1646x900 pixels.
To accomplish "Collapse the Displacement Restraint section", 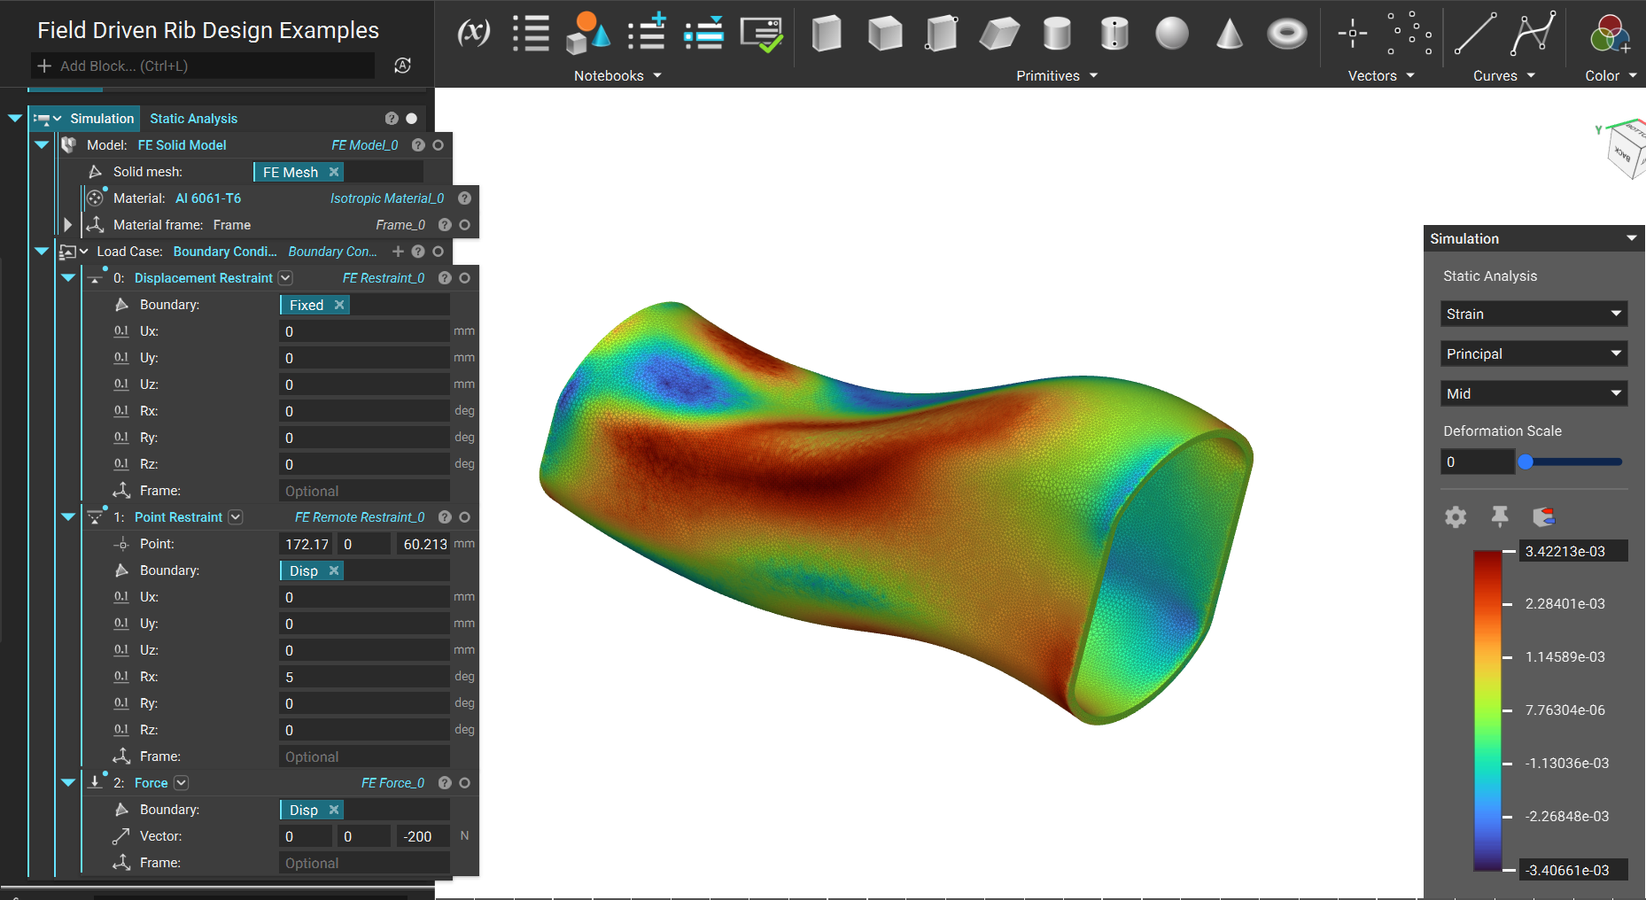I will pyautogui.click(x=68, y=278).
